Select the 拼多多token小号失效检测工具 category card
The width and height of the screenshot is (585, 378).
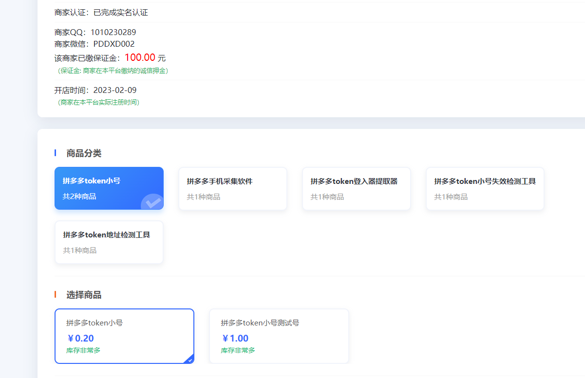pos(485,189)
